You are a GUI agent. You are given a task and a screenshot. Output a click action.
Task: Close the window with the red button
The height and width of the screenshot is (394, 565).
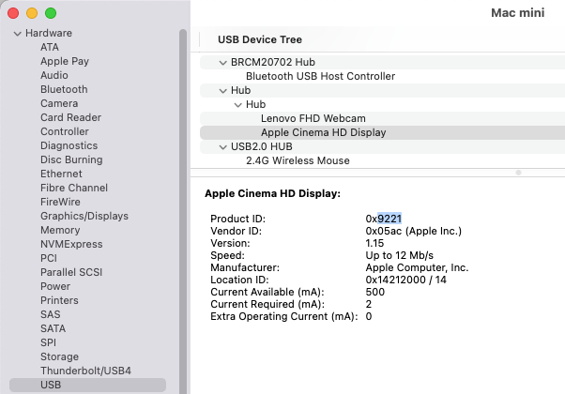[13, 13]
